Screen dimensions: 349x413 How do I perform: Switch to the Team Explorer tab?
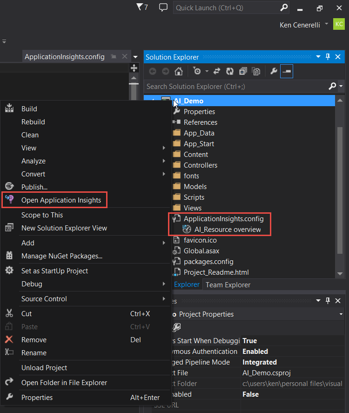click(x=228, y=285)
